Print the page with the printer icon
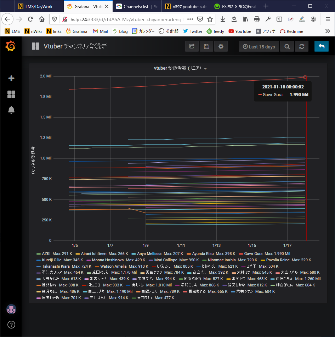This screenshot has height=337, width=335. (257, 19)
